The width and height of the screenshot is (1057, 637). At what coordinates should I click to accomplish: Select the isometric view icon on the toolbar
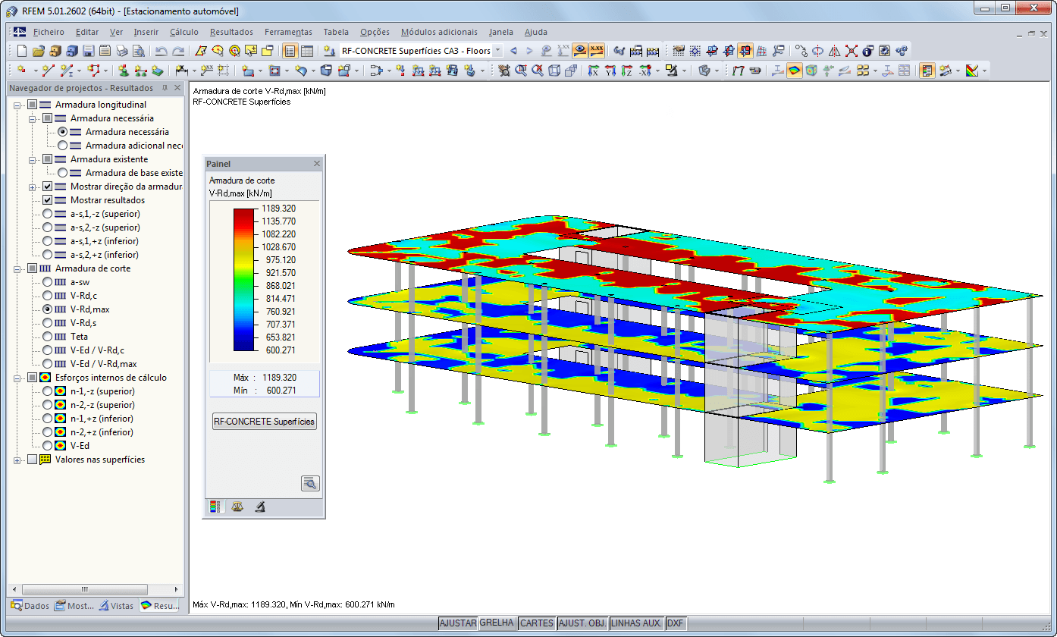click(x=554, y=71)
